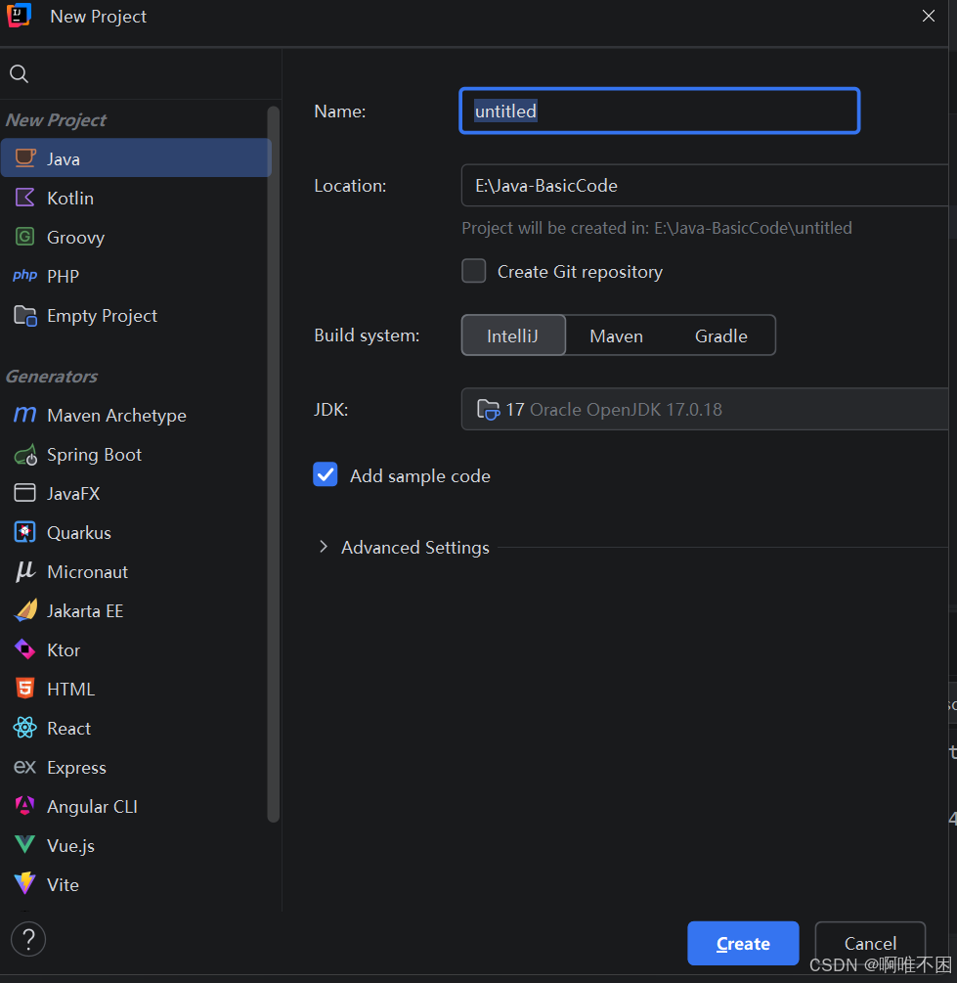Click the Kotlin logo icon

(x=25, y=198)
